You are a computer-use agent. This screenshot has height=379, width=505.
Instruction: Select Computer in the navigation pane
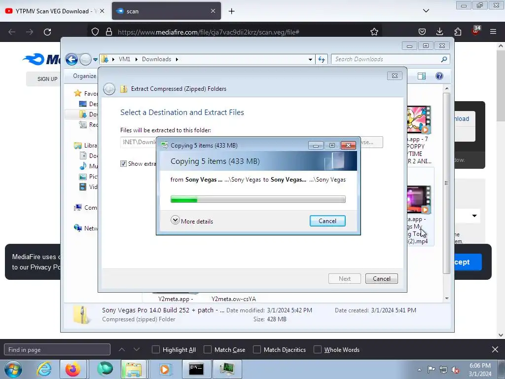point(86,208)
